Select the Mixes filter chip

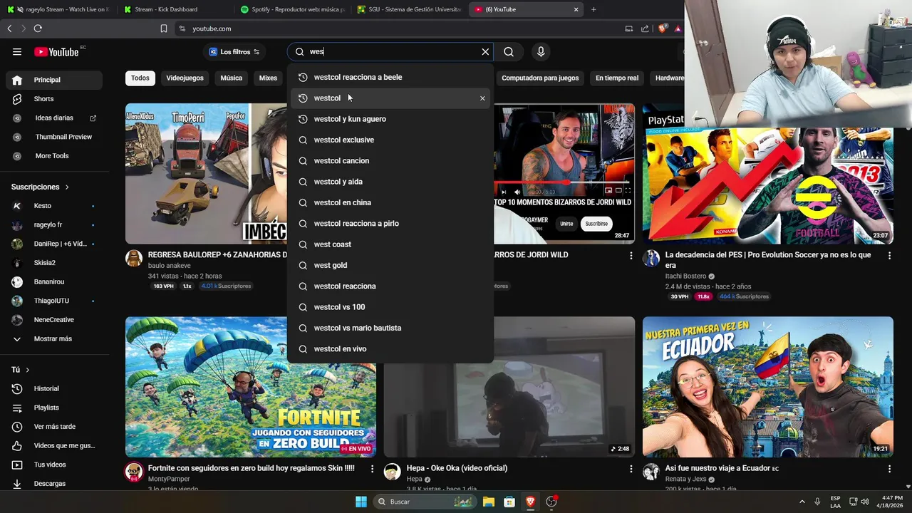pyautogui.click(x=268, y=78)
